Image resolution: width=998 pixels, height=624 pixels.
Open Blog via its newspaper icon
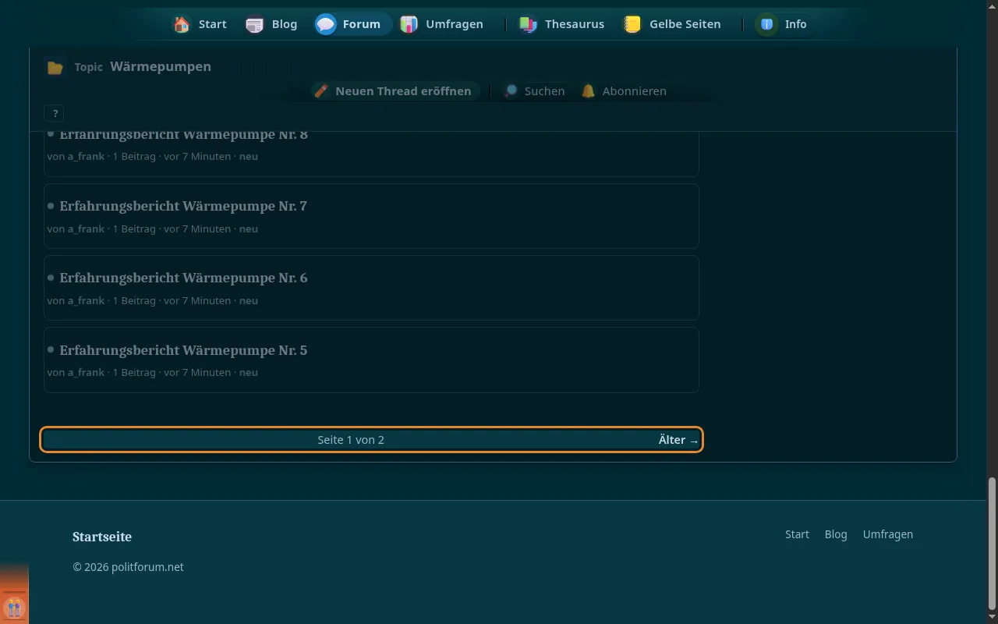255,24
